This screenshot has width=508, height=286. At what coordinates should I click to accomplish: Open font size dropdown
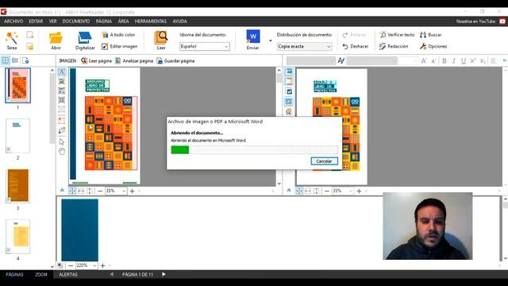click(x=408, y=60)
